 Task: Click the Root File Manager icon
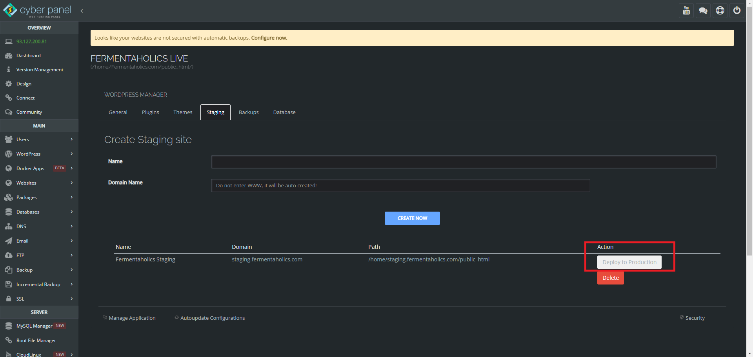click(9, 340)
